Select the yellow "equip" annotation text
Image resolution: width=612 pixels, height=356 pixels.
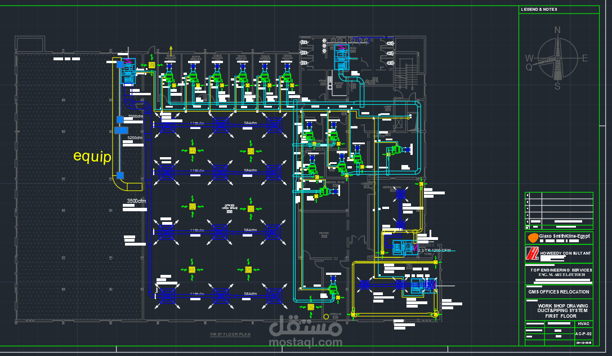click(x=92, y=157)
